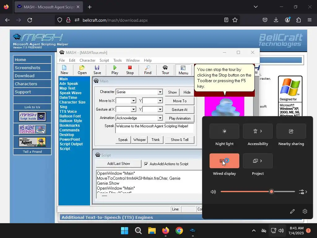Open the Gesture at Y dropdown

tap(160, 109)
